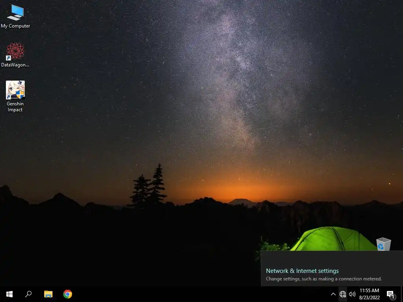This screenshot has width=403, height=302.
Task: Click the network globe tray icon
Action: [x=343, y=294]
